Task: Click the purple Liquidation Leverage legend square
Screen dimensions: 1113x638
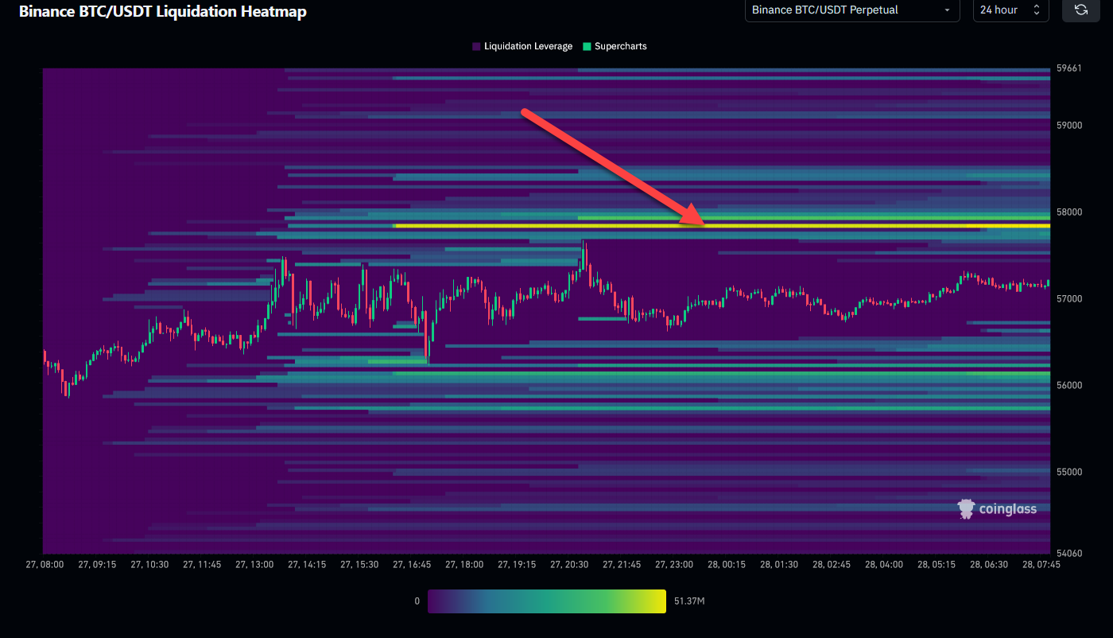Action: [x=476, y=46]
